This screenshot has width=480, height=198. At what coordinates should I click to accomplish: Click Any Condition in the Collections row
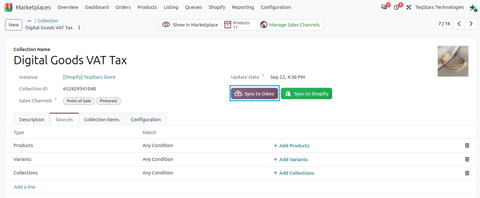pos(158,173)
